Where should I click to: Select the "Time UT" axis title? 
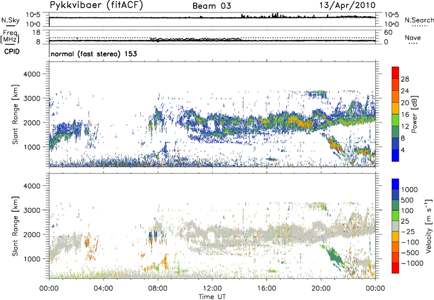pyautogui.click(x=212, y=297)
